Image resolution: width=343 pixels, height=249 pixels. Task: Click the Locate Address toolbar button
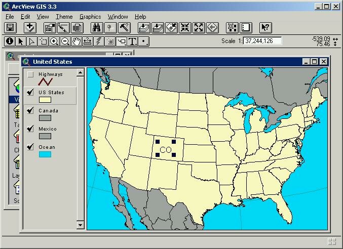click(x=110, y=28)
